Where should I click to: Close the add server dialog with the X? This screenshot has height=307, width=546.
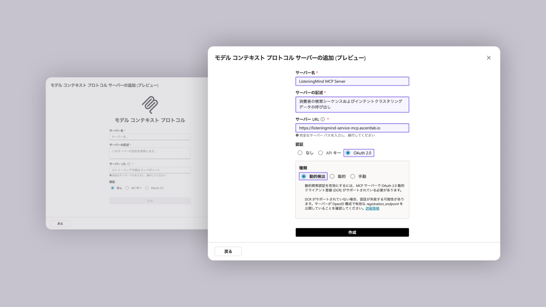488,58
